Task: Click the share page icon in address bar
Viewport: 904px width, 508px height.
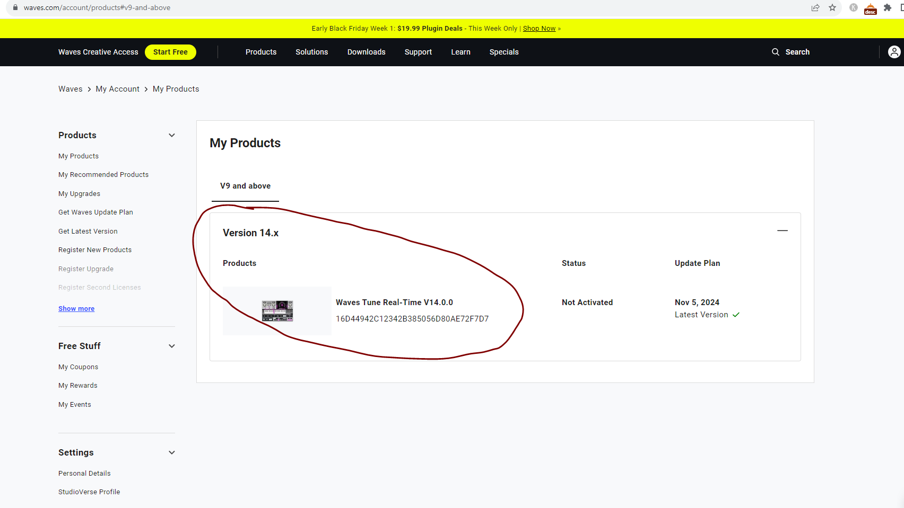Action: point(815,7)
